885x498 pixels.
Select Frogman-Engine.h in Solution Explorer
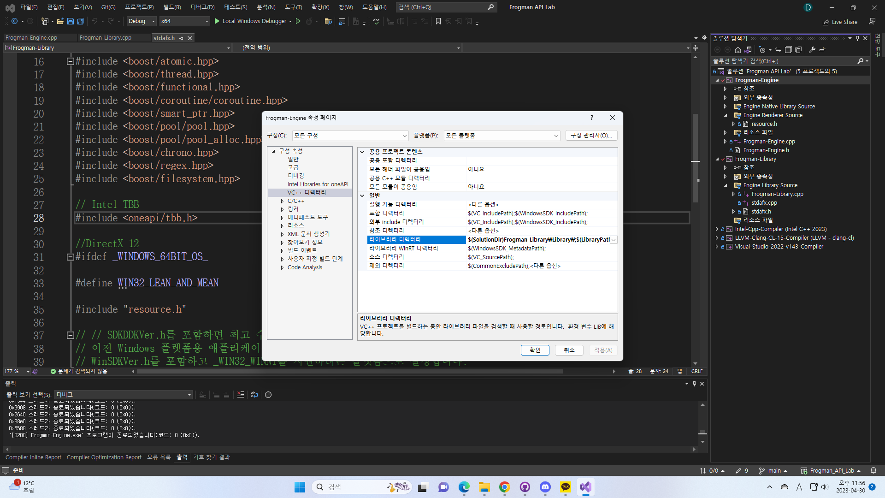[x=766, y=150]
